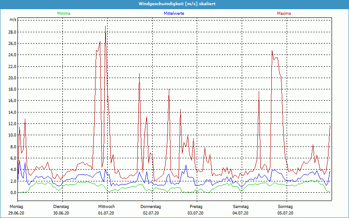
Task: Click the Donnerstag day label
Action: pos(151,207)
